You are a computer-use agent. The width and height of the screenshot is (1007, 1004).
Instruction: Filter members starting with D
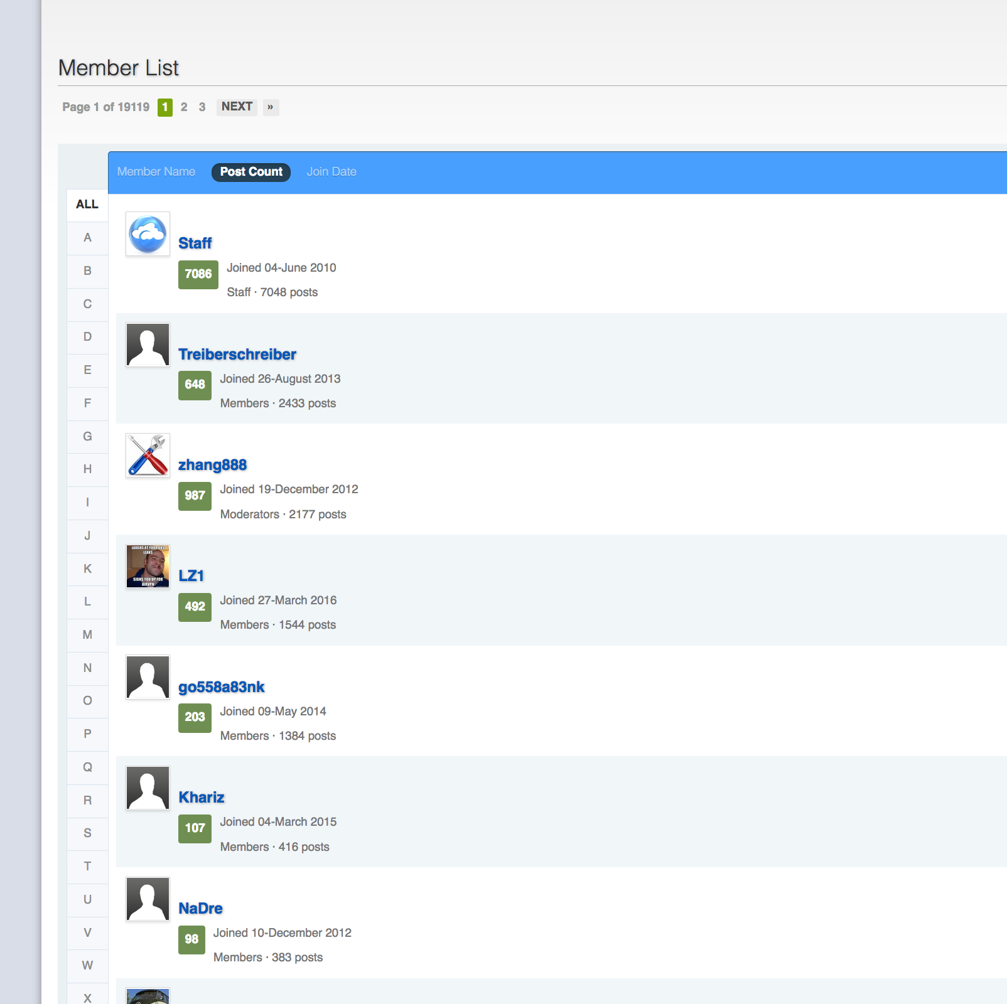tap(87, 337)
